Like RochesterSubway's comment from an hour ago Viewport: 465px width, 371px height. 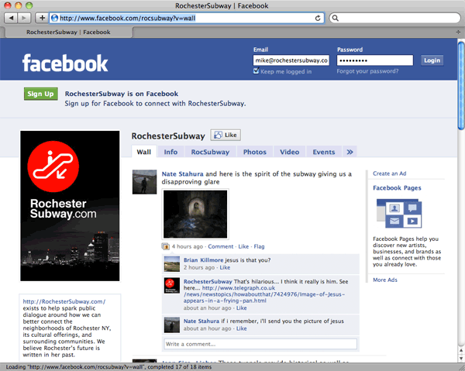coord(241,308)
